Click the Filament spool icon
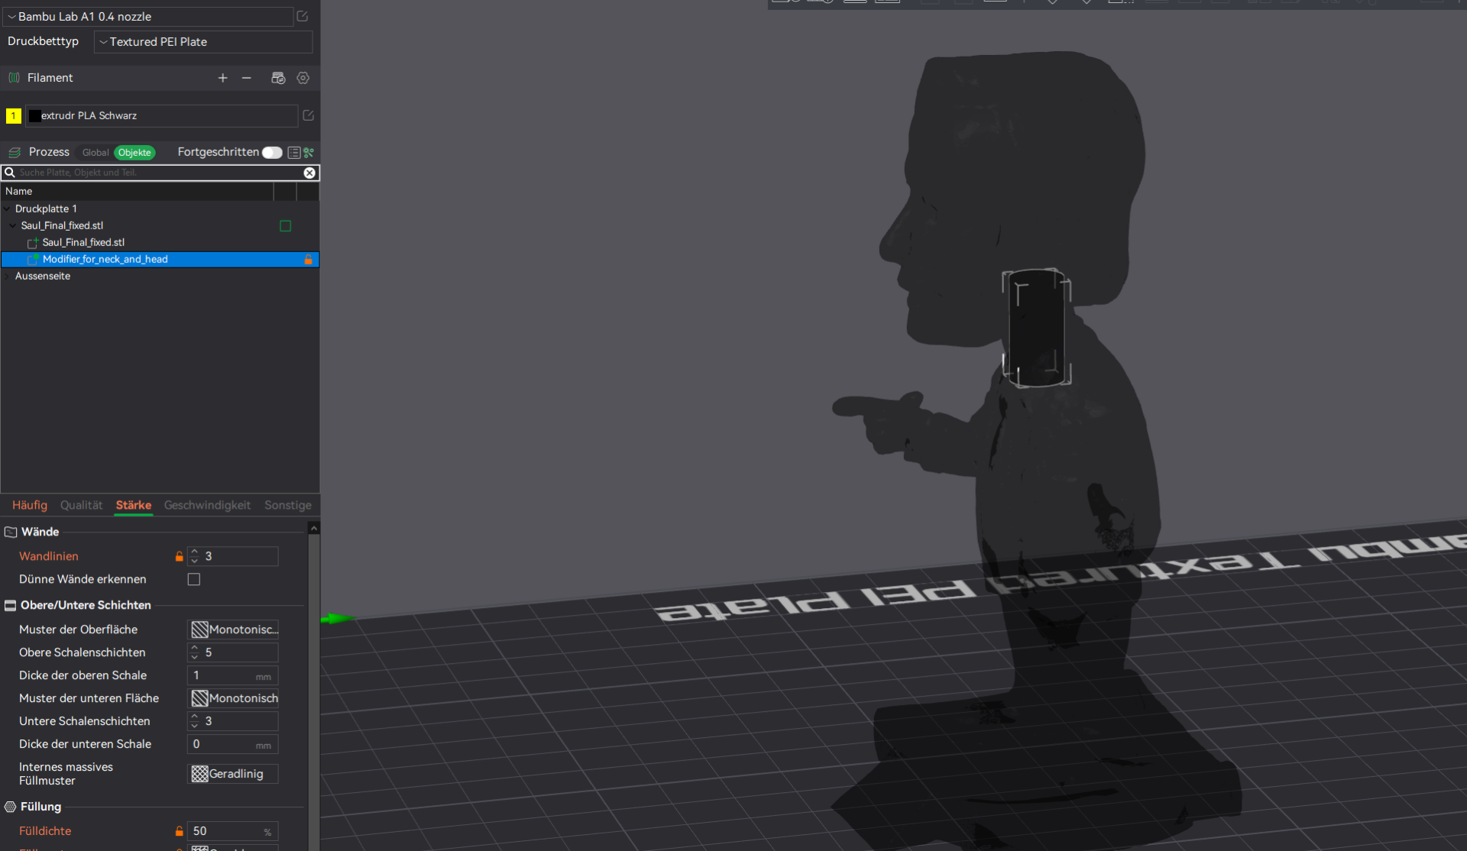The width and height of the screenshot is (1467, 851). (14, 78)
